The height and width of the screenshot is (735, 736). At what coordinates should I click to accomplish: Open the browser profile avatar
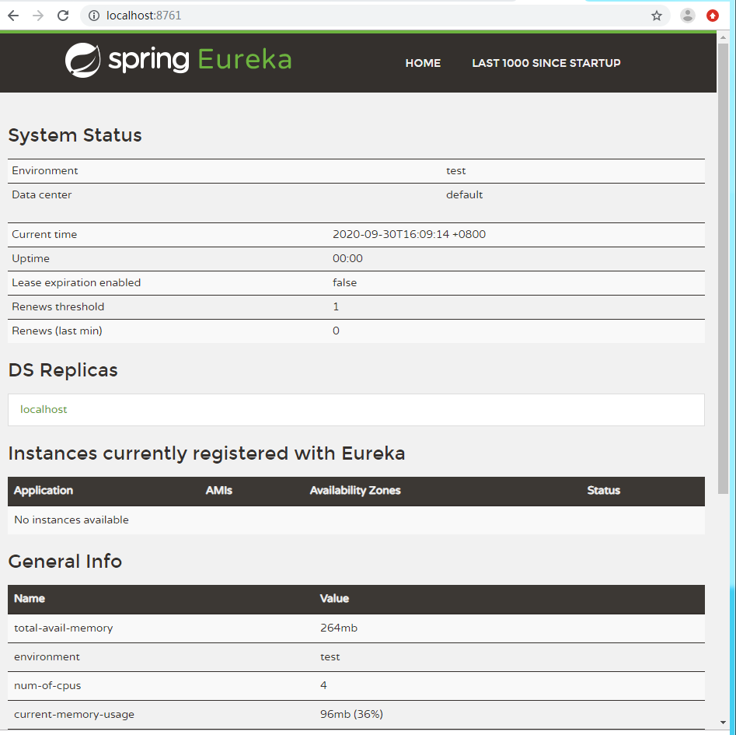click(688, 16)
